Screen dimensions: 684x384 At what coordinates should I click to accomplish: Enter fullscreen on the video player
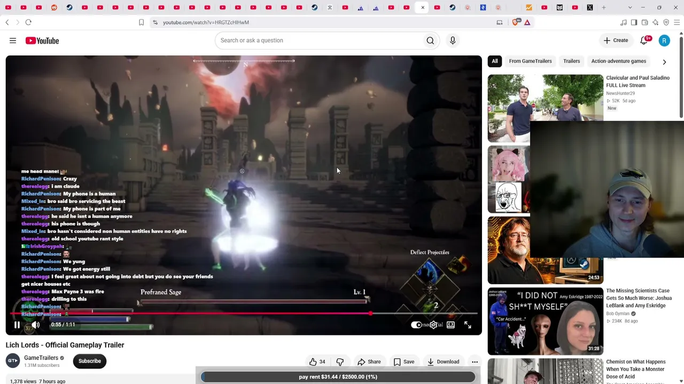pyautogui.click(x=468, y=325)
